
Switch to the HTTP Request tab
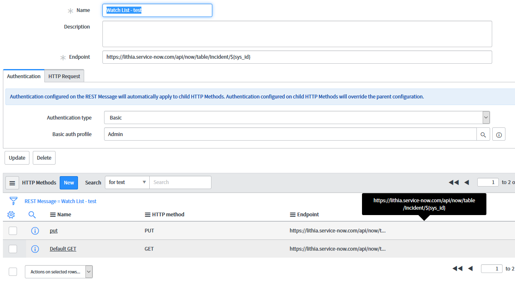64,76
